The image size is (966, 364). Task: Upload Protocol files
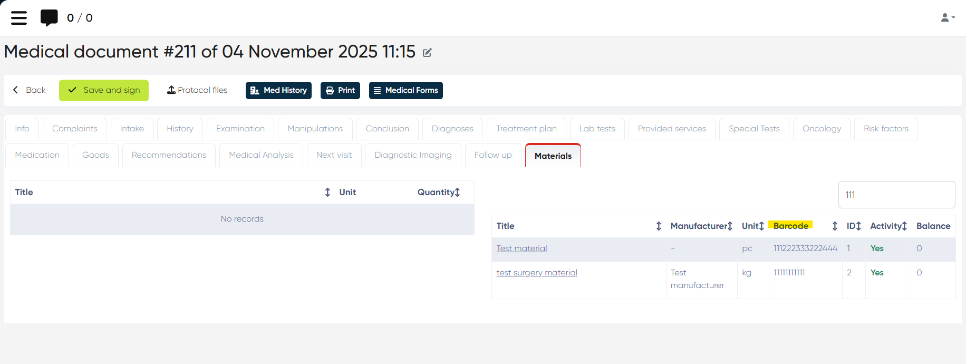click(197, 90)
